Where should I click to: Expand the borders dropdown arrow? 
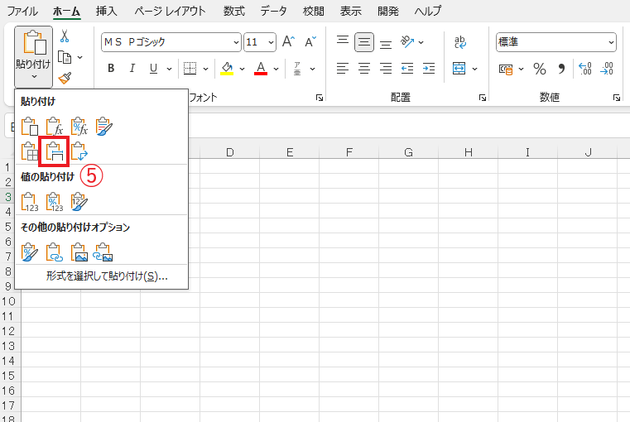coord(205,69)
